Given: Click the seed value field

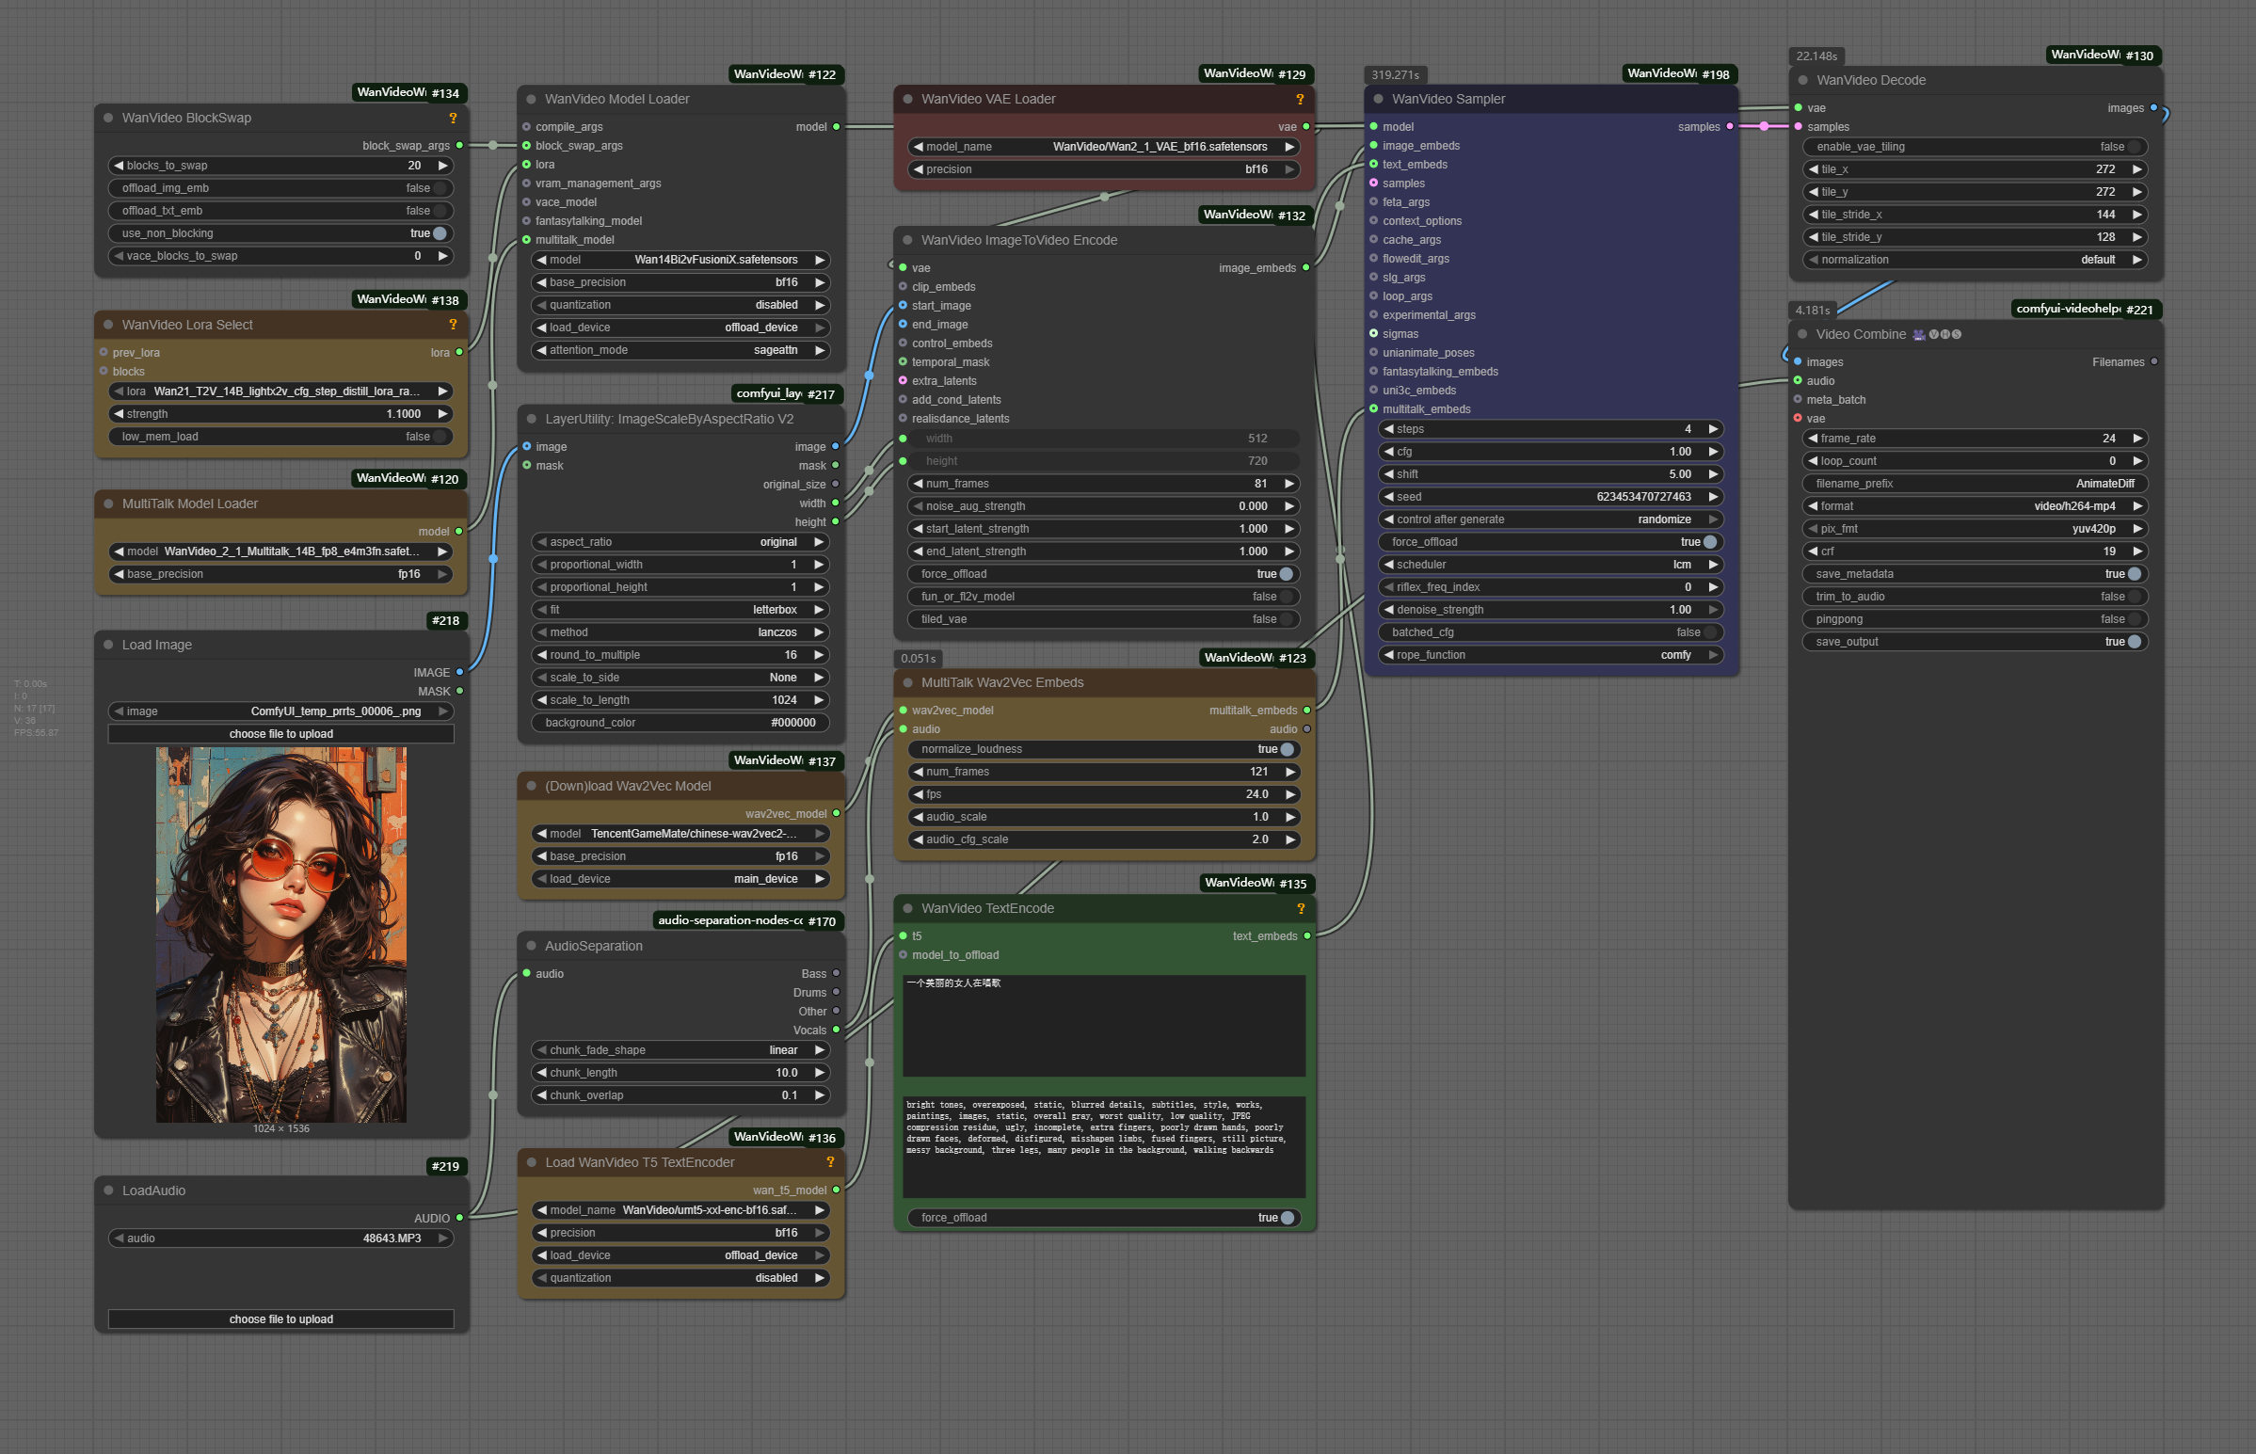Looking at the screenshot, I should (x=1551, y=498).
